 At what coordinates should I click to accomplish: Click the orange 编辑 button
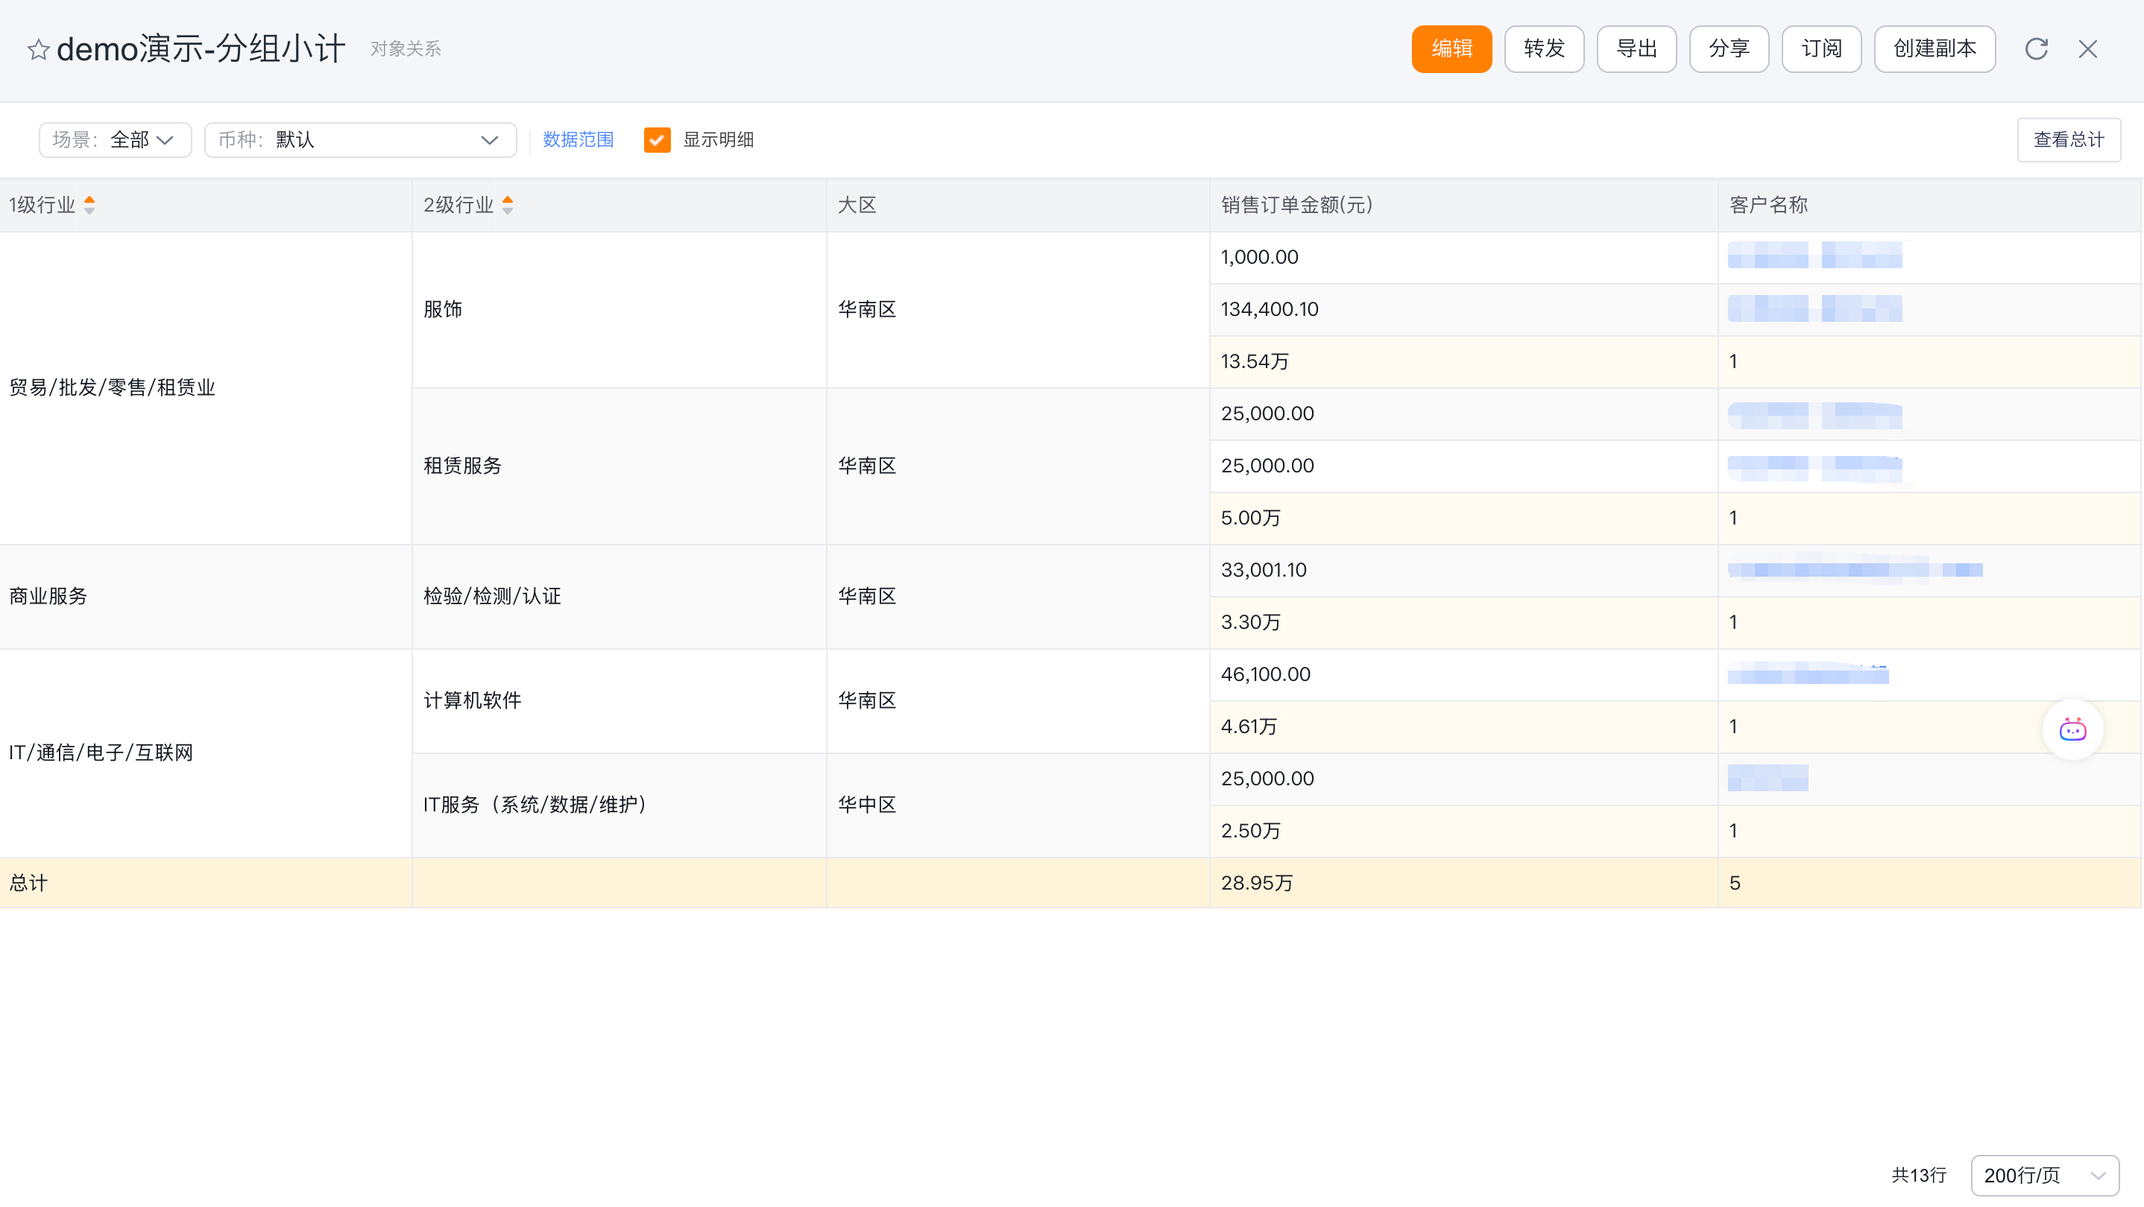click(1451, 49)
